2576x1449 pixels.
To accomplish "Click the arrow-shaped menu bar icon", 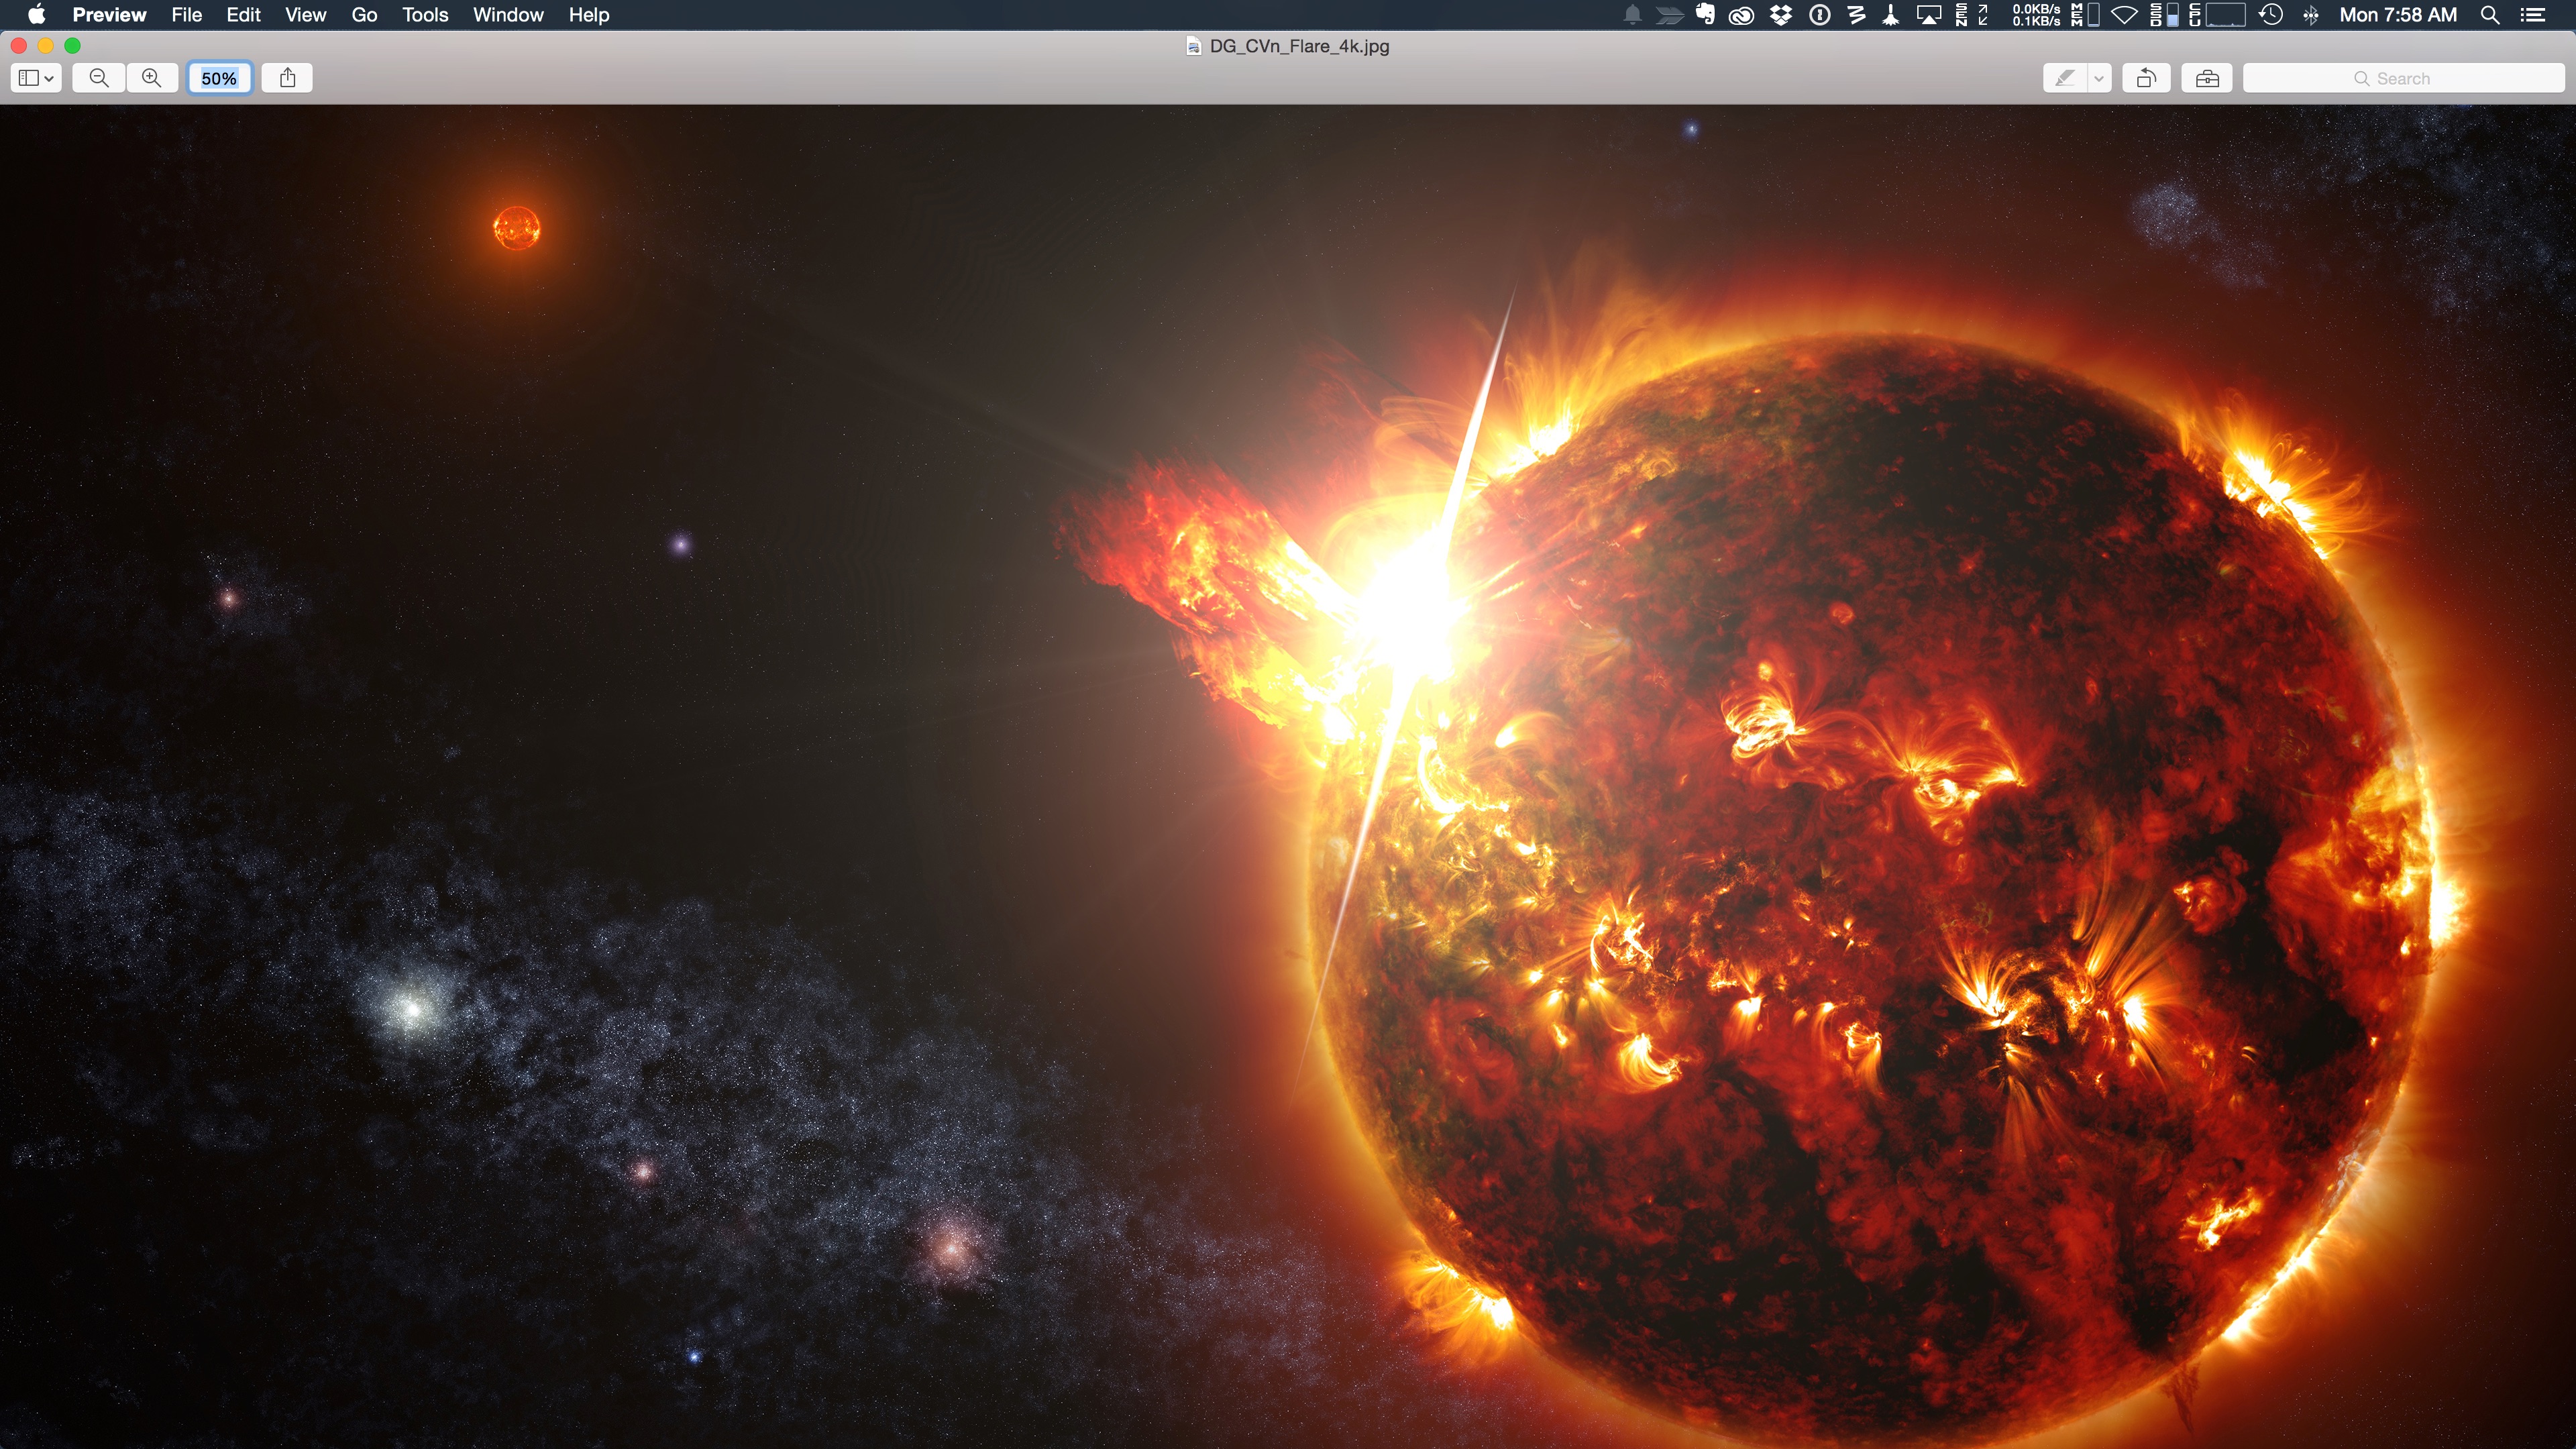I will (1669, 15).
